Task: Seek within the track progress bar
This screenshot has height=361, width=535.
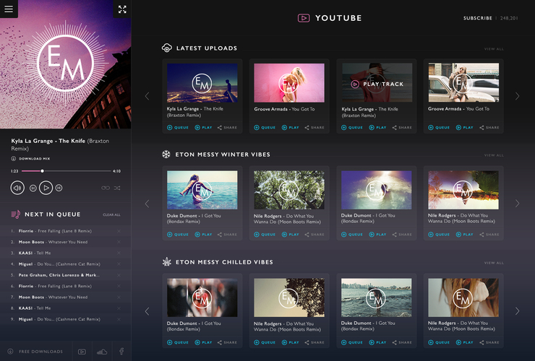Action: tap(67, 171)
